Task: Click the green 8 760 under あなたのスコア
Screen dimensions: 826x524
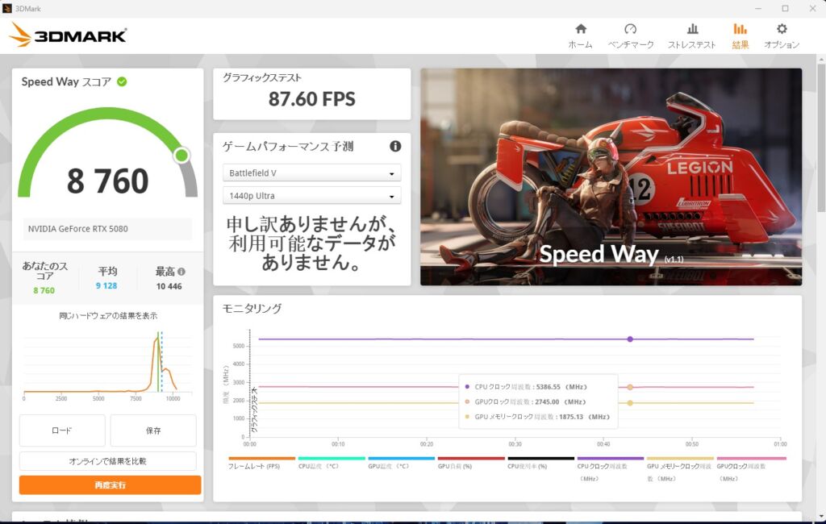Action: [44, 290]
